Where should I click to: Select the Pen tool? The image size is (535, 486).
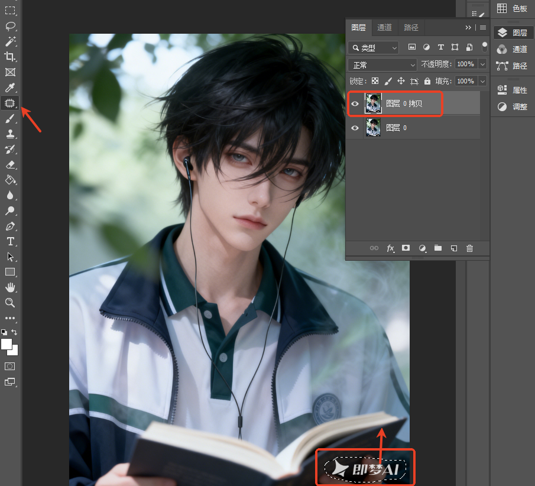click(10, 226)
